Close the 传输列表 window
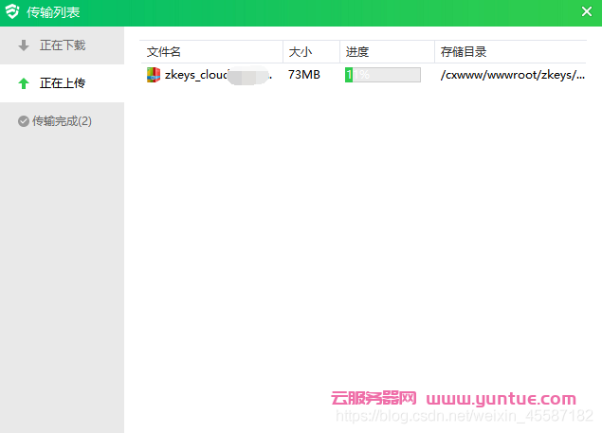 pos(586,12)
